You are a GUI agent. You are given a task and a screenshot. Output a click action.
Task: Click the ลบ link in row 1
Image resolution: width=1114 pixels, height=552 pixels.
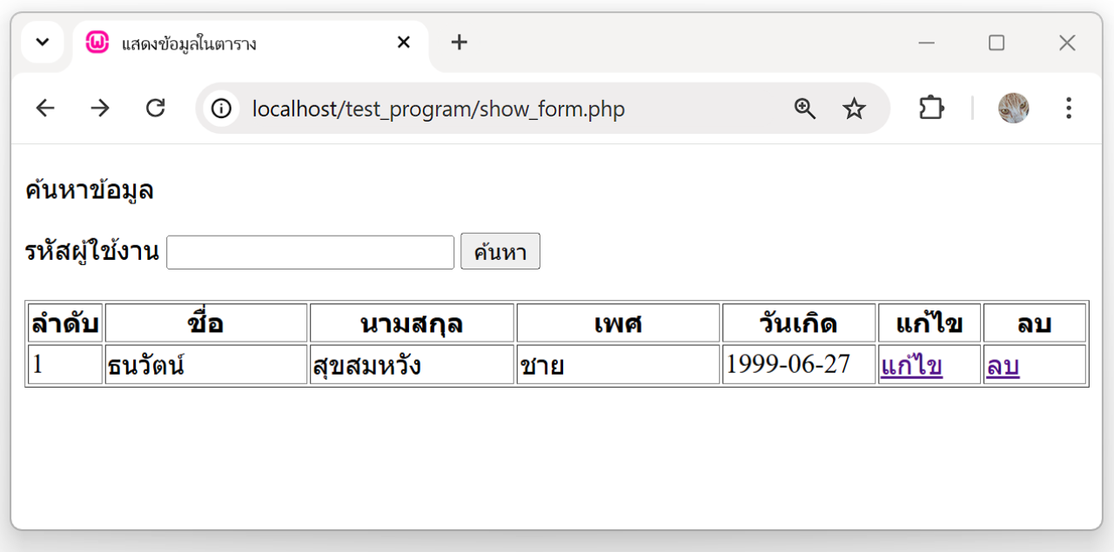(x=1003, y=366)
